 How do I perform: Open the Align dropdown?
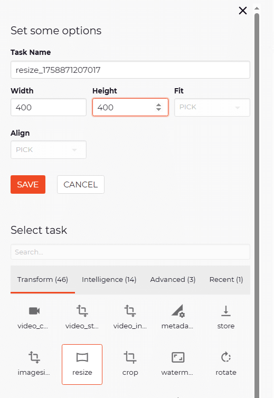[49, 150]
